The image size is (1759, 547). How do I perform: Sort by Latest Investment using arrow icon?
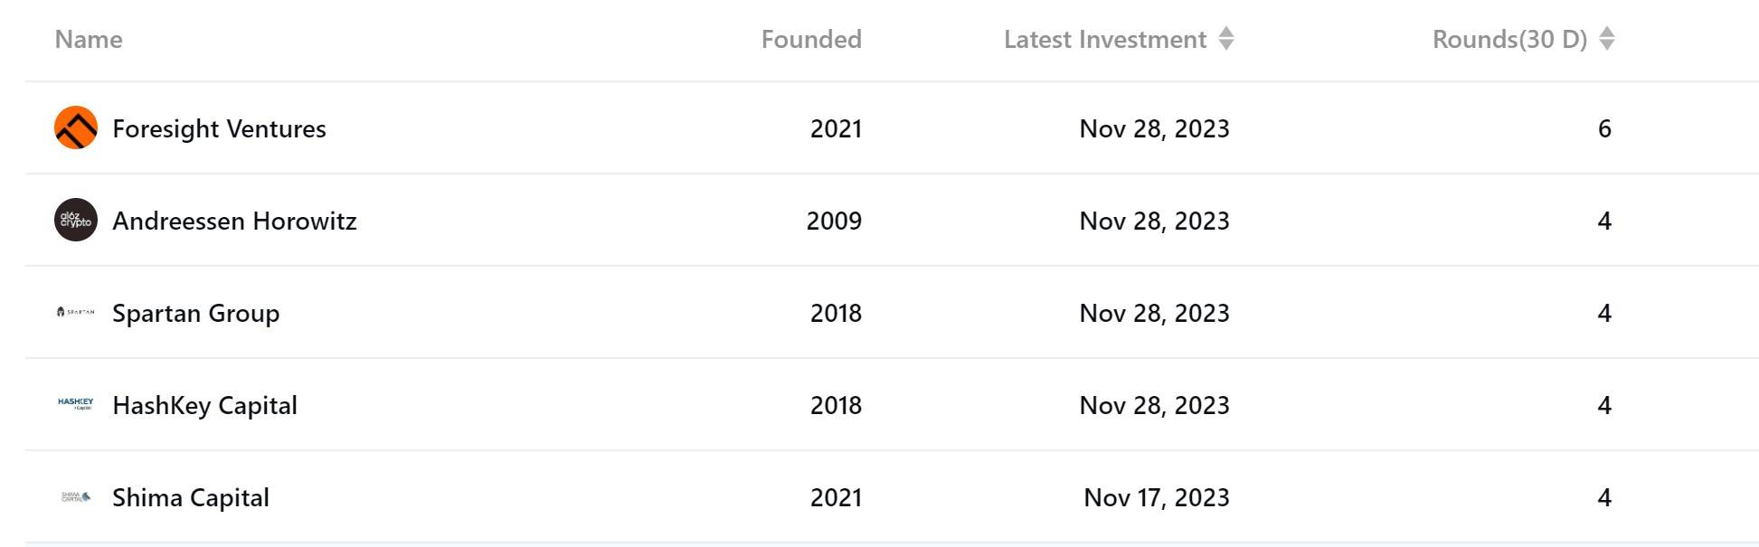pyautogui.click(x=1226, y=38)
